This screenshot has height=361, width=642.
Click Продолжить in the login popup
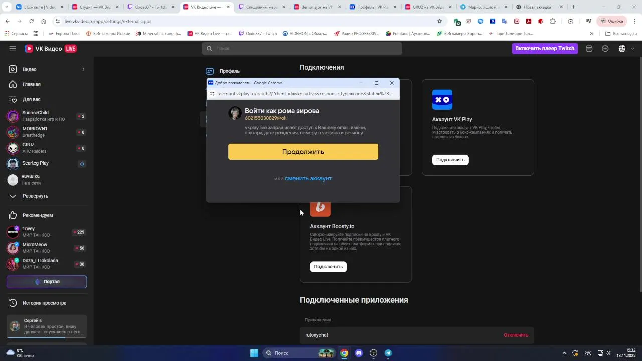click(303, 152)
